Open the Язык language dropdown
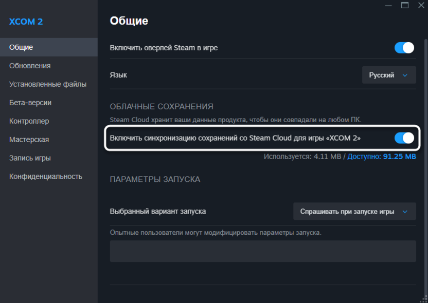Screen dimensions: 428x303 (x=389, y=75)
